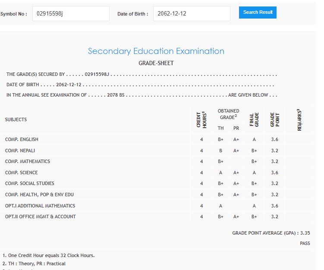Click the COMP. SOCIAL STUDIES subject name
This screenshot has width=324, height=270.
click(30, 183)
